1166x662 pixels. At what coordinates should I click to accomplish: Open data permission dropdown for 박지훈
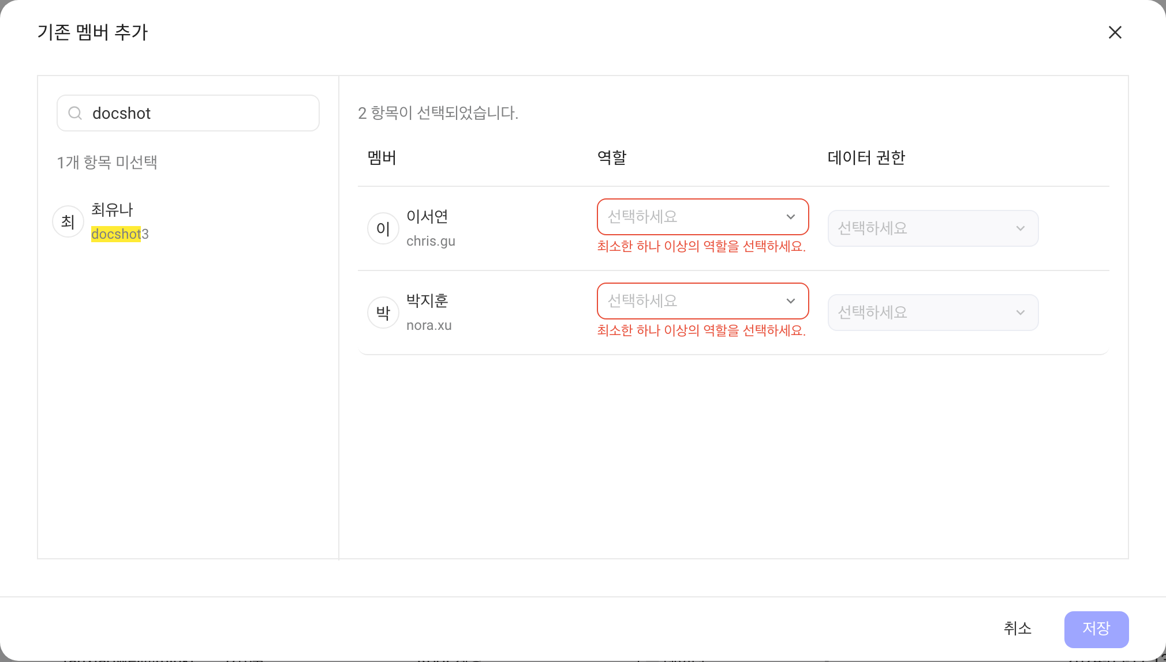tap(933, 313)
